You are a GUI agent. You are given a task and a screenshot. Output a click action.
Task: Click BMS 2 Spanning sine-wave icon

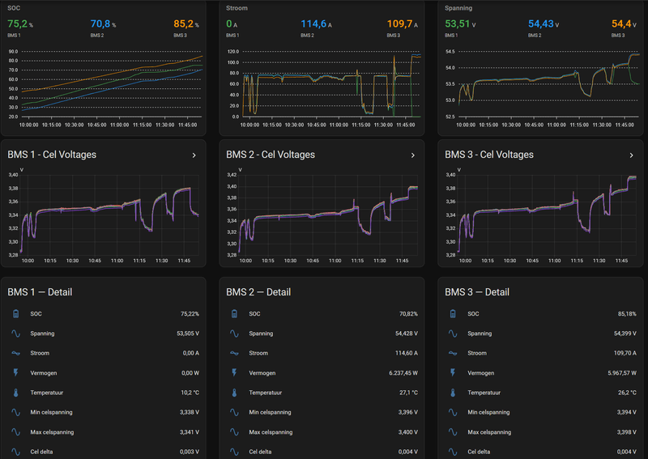(234, 334)
